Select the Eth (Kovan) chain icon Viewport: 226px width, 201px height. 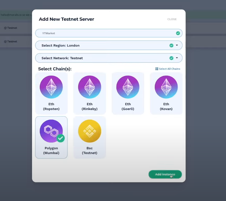coord(166,87)
